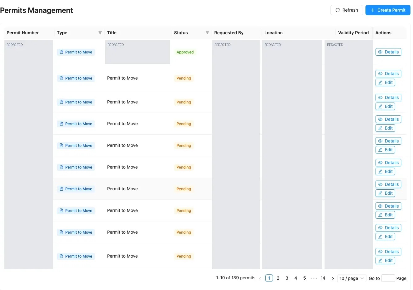
Task: Click the Location column header
Action: pos(274,33)
